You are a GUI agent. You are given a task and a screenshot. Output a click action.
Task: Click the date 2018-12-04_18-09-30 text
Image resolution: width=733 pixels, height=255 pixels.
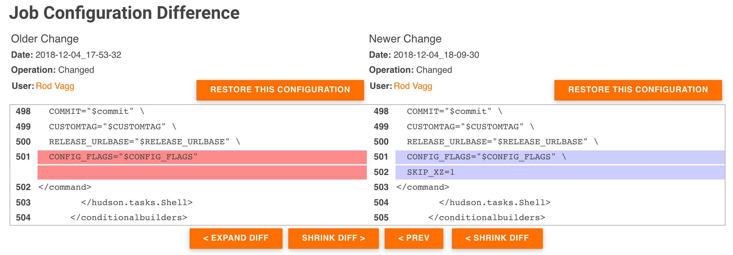[x=436, y=54]
